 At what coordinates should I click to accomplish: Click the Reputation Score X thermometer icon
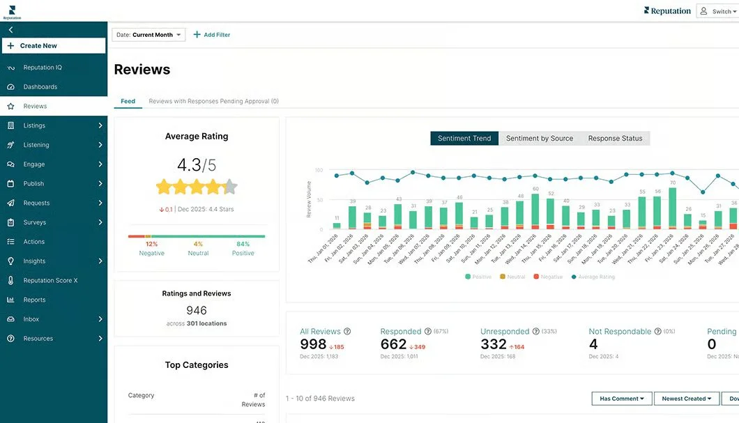pos(10,280)
